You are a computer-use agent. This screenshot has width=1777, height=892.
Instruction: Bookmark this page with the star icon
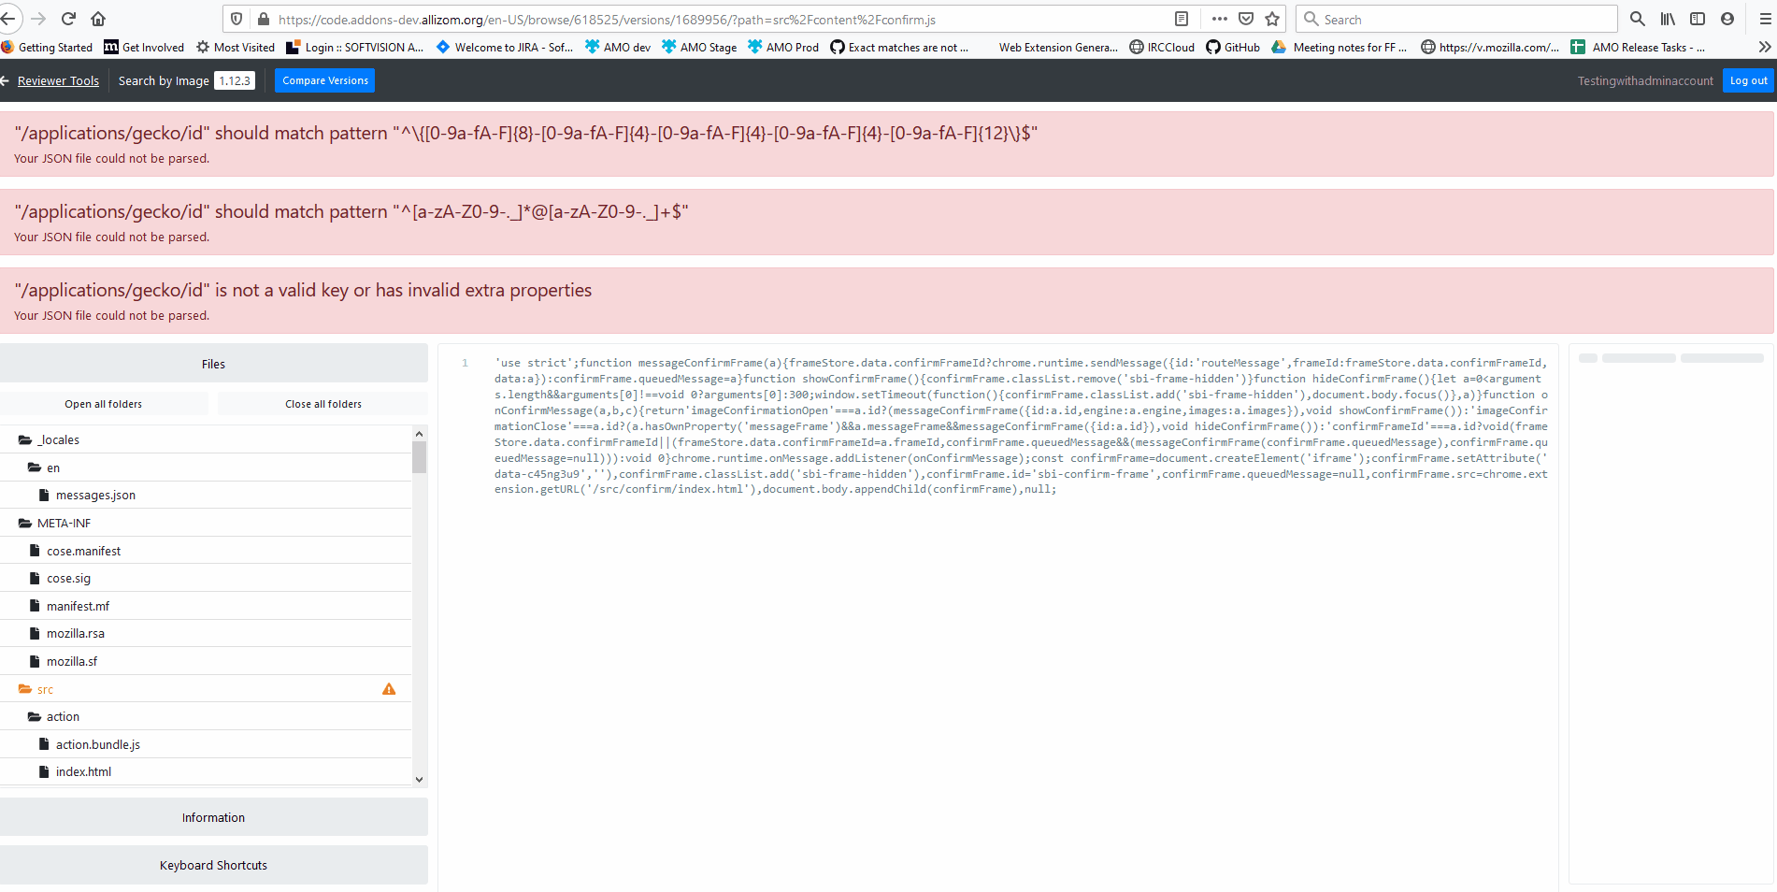click(1272, 19)
